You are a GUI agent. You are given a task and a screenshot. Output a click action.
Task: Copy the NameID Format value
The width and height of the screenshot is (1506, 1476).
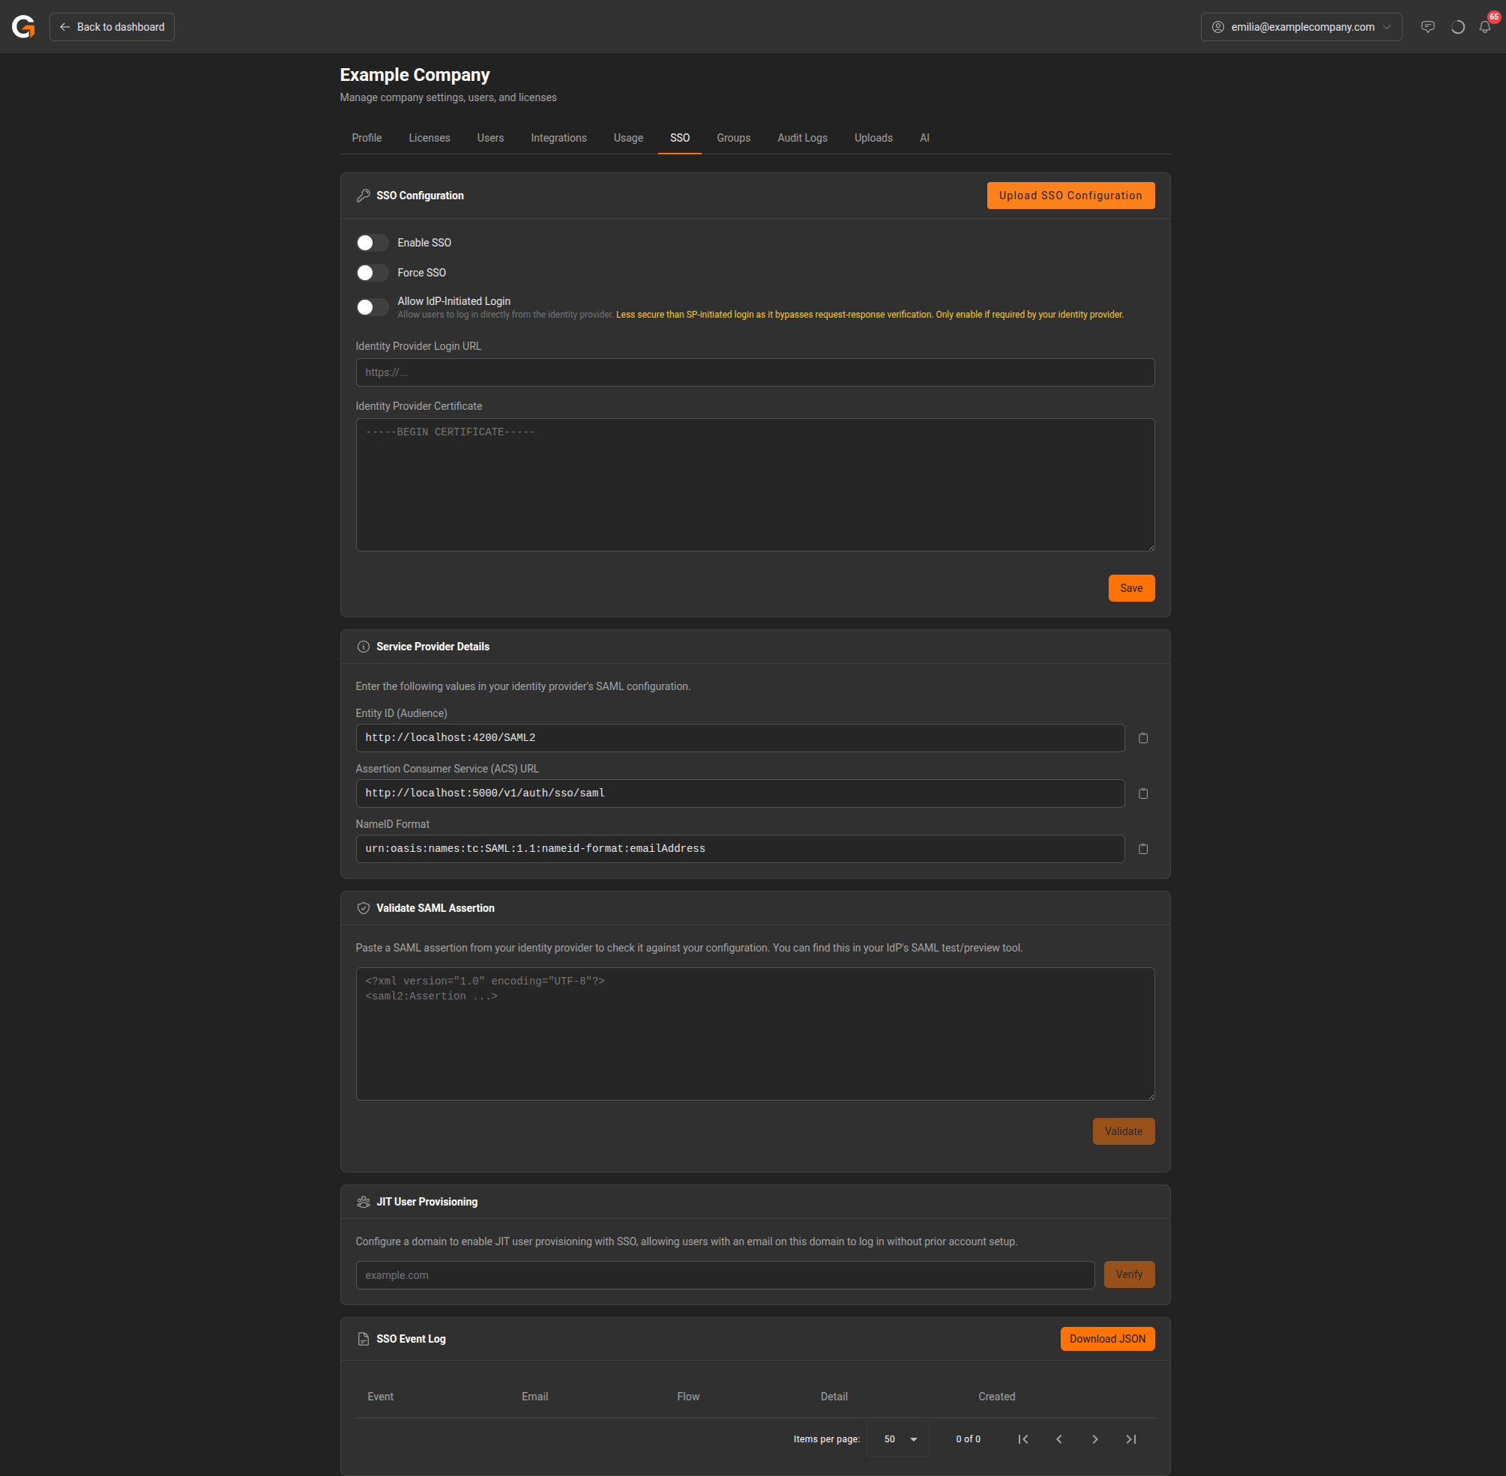1142,849
